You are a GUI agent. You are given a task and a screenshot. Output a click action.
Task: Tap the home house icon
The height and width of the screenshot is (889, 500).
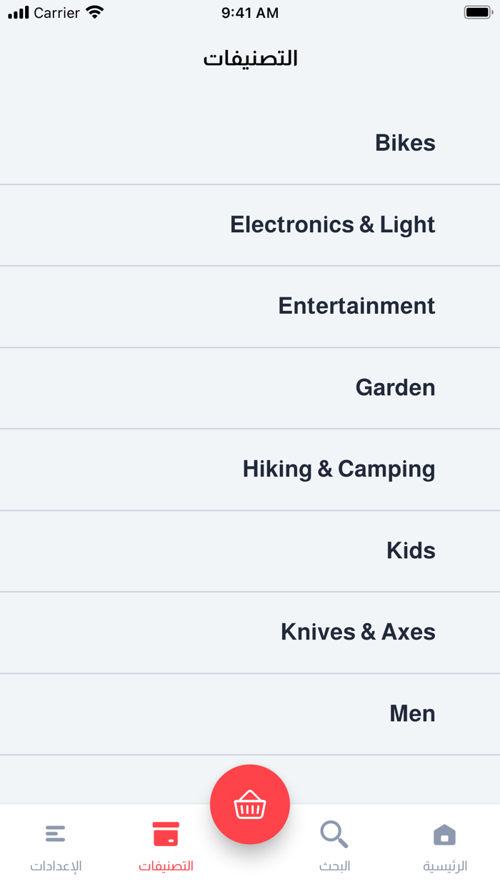444,835
